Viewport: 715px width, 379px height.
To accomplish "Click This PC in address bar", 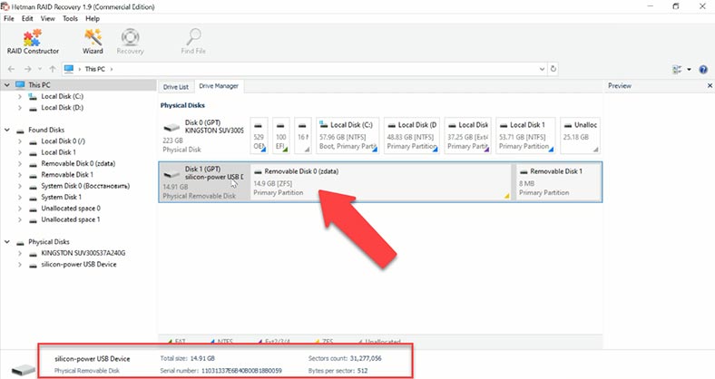I will 95,69.
